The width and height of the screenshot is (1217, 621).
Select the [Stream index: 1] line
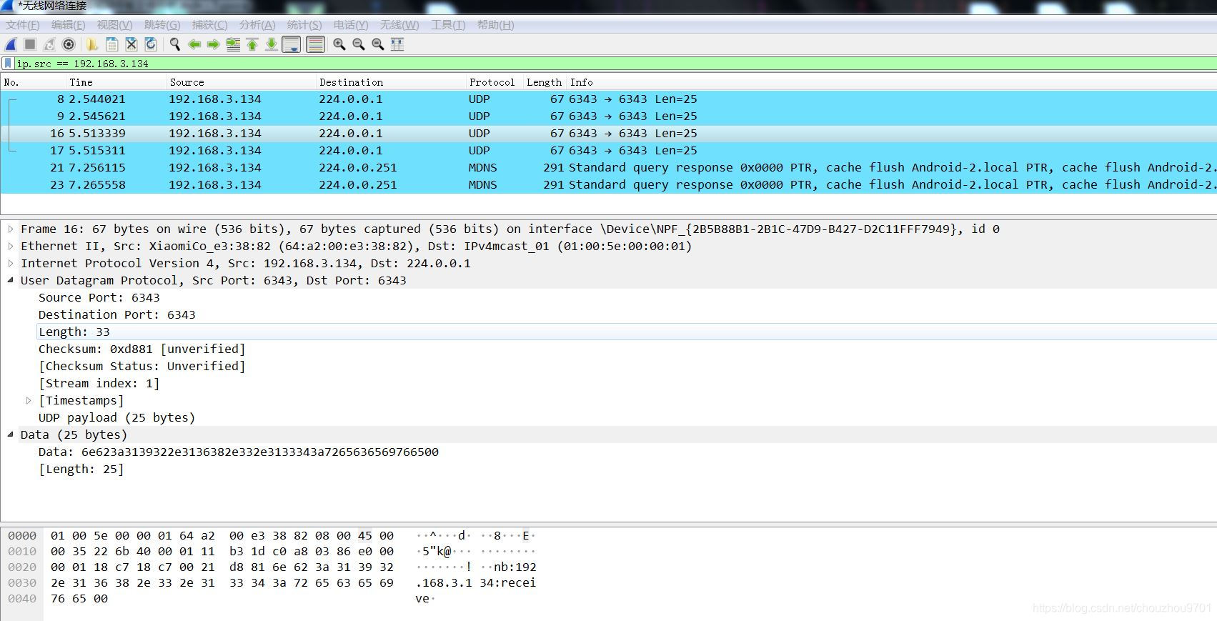pyautogui.click(x=99, y=384)
